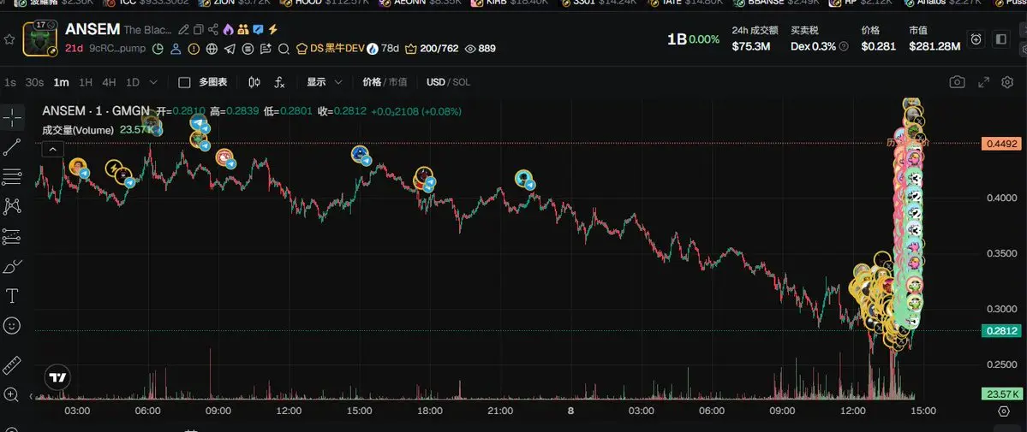Switch chart to the 1D timeframe
1027x432 pixels.
(132, 82)
